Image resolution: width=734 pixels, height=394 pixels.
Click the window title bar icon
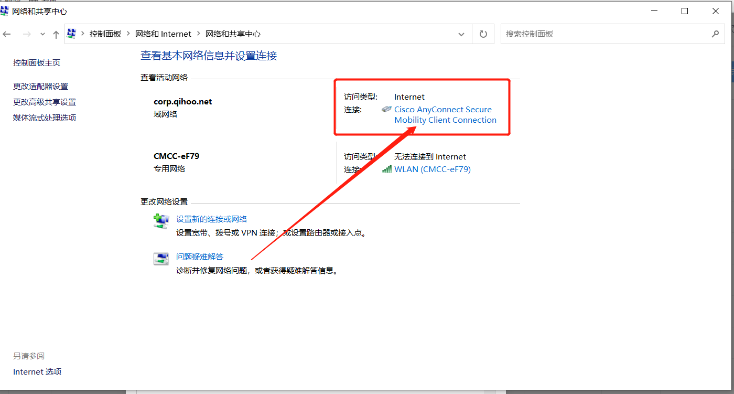pos(5,11)
